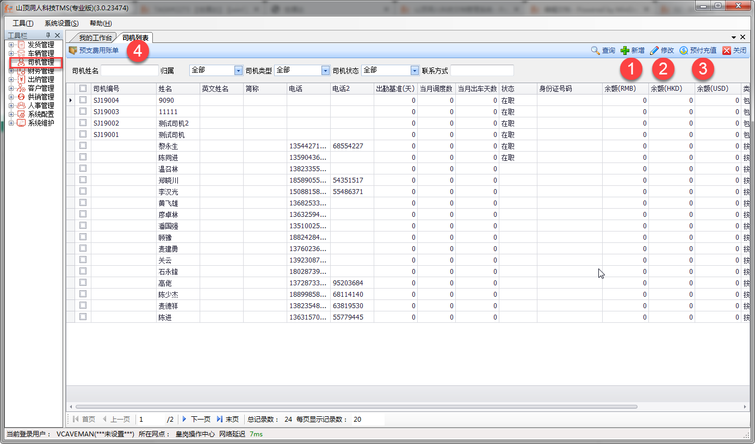
Task: Open the 归属 dropdown
Action: 238,71
